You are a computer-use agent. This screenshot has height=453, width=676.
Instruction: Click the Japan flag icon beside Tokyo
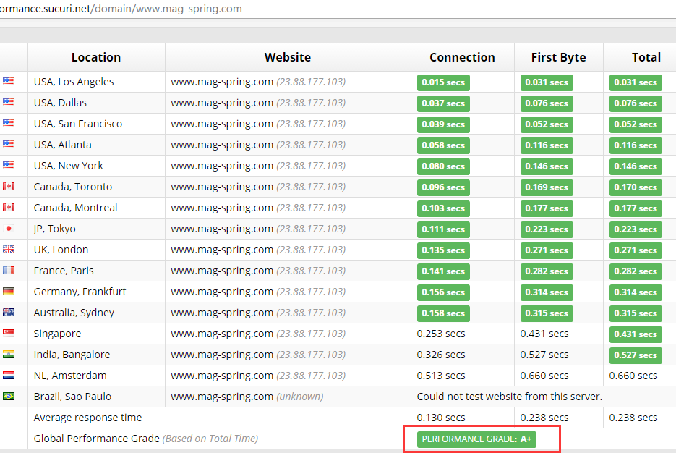(9, 229)
